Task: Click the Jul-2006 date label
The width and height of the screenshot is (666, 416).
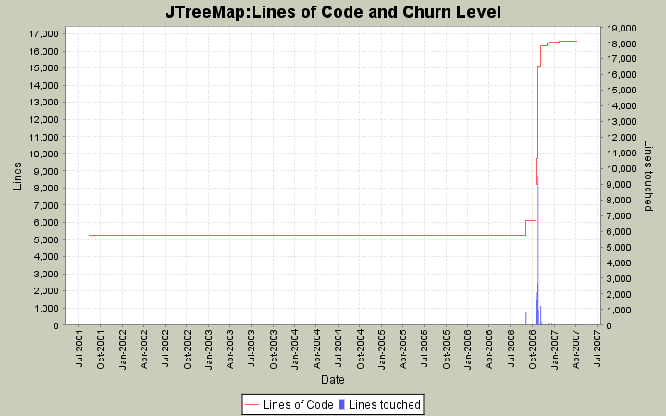Action: click(x=511, y=348)
